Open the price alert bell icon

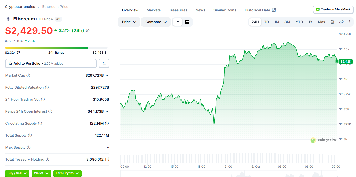[x=104, y=63]
